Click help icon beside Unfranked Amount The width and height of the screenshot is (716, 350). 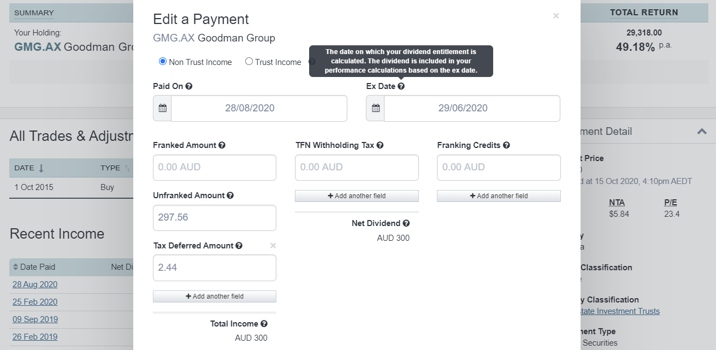pyautogui.click(x=230, y=195)
